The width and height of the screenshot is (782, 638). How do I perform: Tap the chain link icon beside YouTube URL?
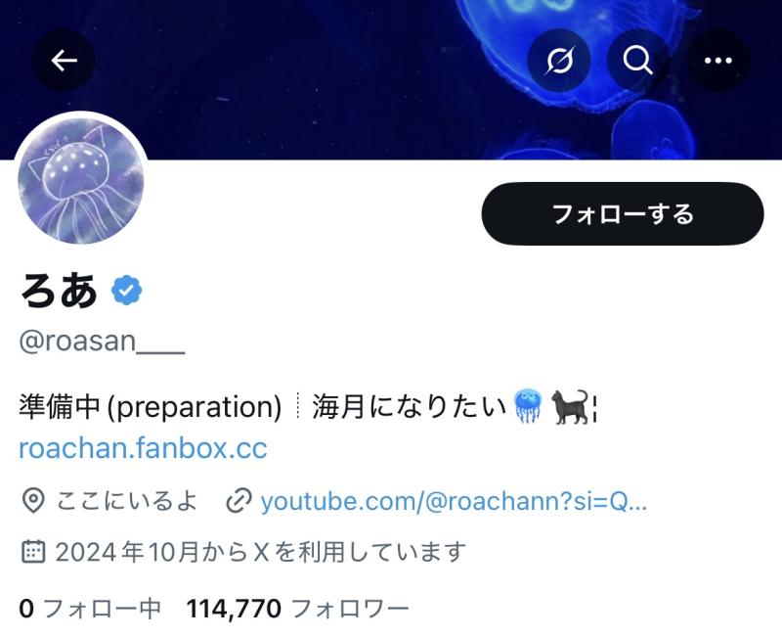[x=239, y=501]
